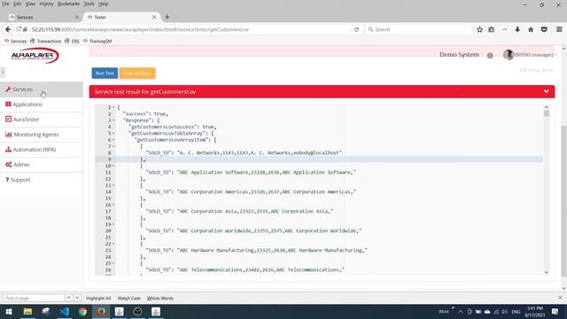This screenshot has height=319, width=567.
Task: Click the Find in page field
Action: [x=34, y=298]
